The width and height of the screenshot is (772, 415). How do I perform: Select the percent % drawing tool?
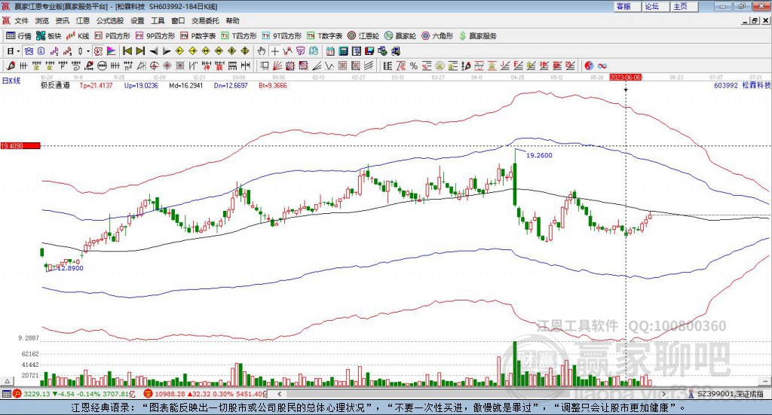(414, 66)
